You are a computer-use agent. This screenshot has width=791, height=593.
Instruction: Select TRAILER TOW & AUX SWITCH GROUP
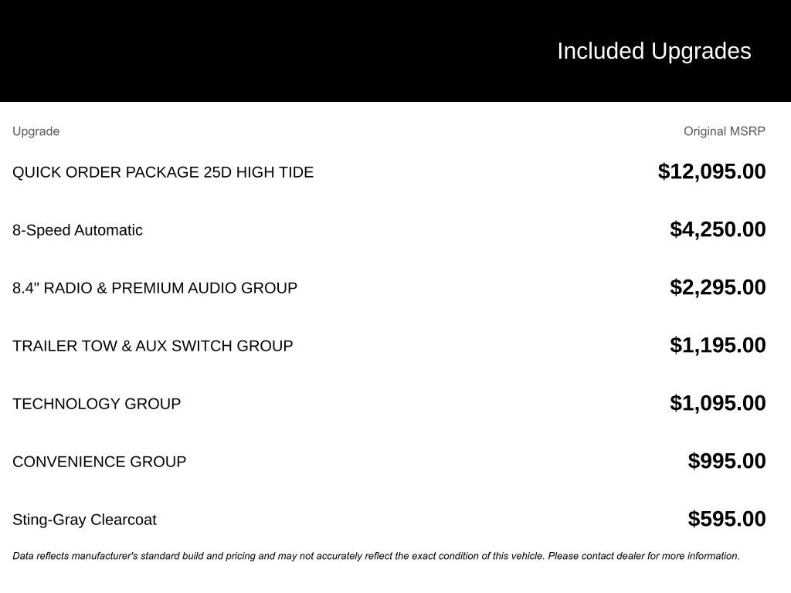tap(153, 346)
